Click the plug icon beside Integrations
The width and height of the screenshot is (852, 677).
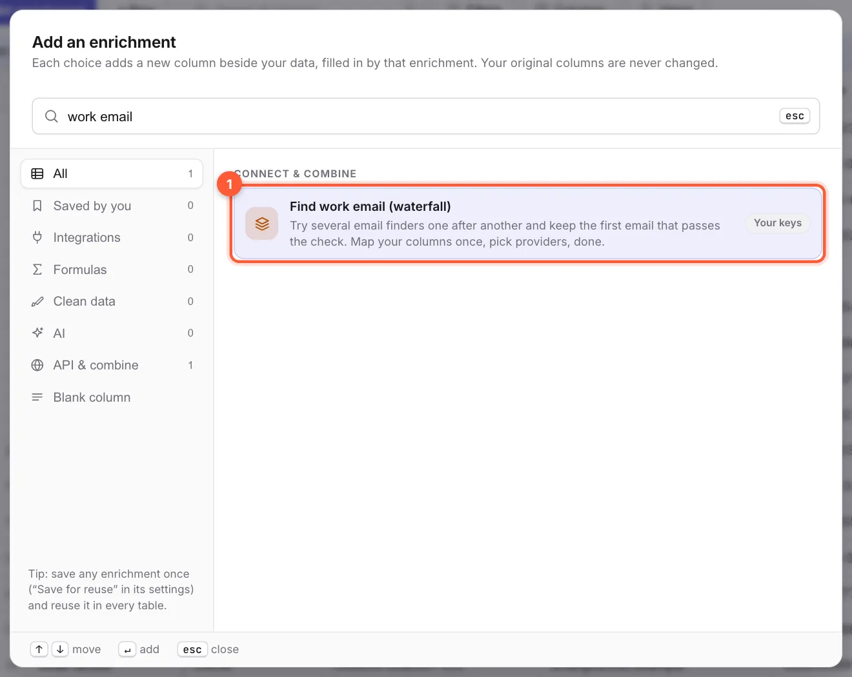[37, 237]
